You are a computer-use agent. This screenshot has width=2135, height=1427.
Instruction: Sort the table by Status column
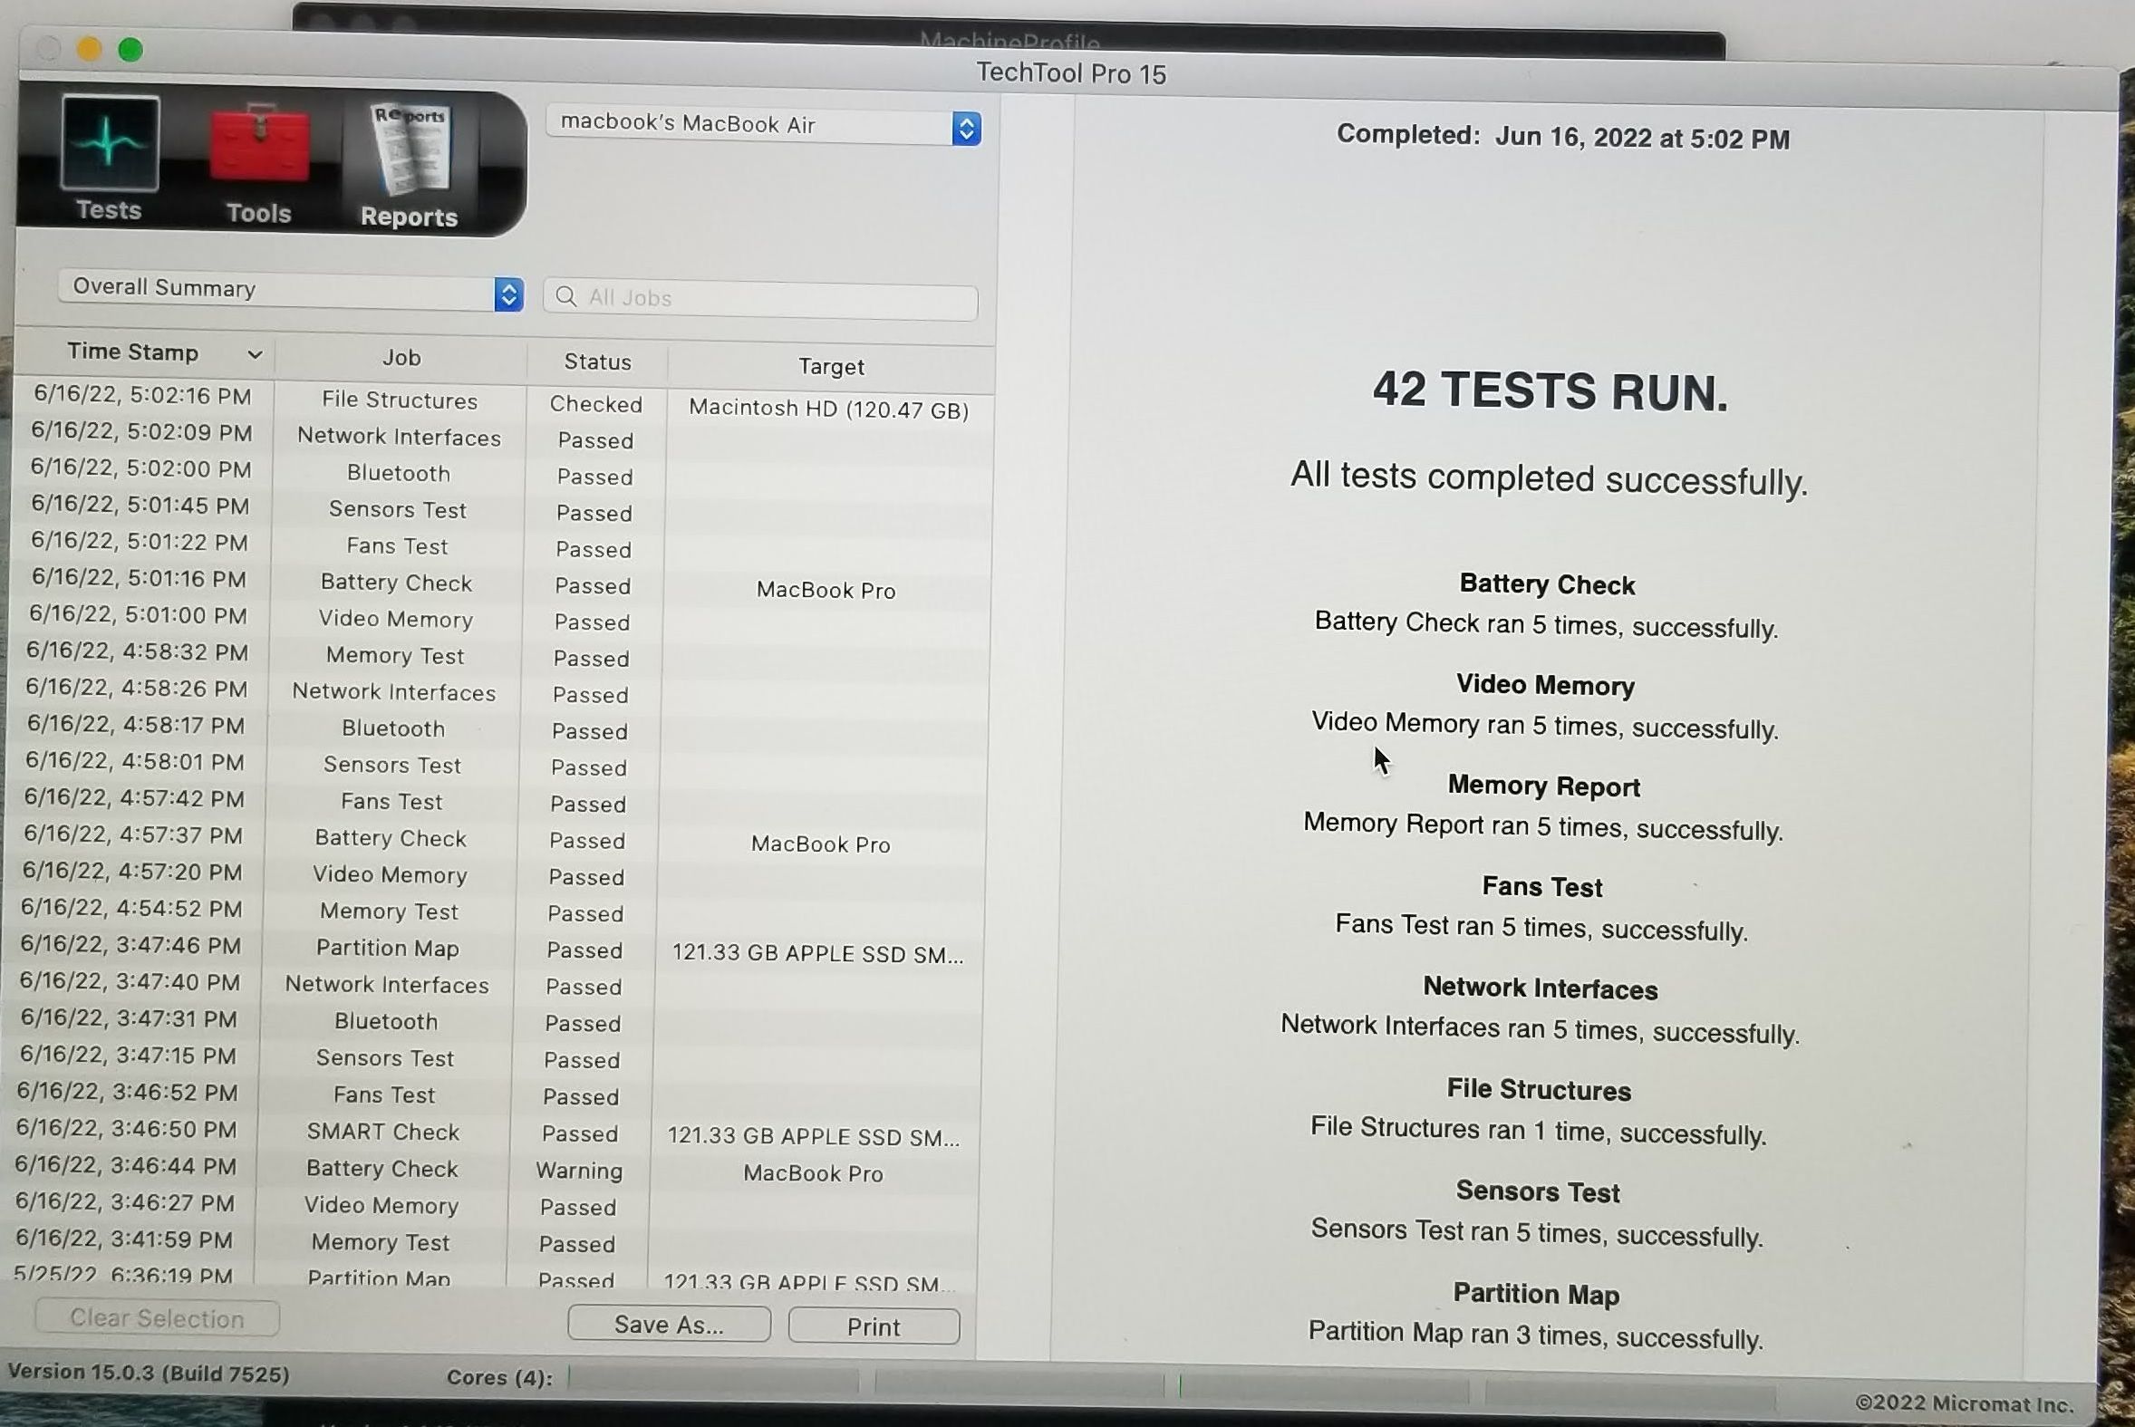pos(597,362)
